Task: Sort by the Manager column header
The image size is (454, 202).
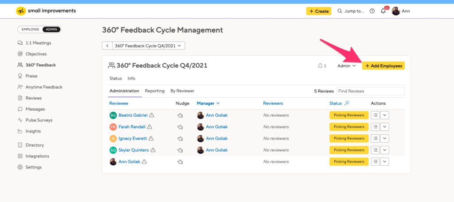Action: click(208, 103)
